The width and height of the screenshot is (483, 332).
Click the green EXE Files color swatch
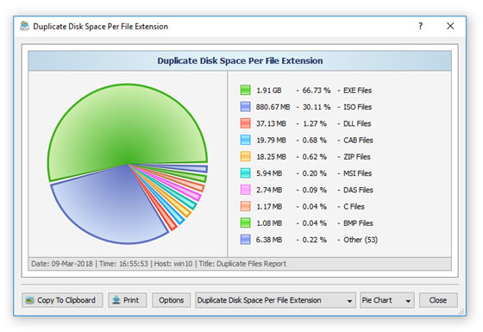coord(246,90)
